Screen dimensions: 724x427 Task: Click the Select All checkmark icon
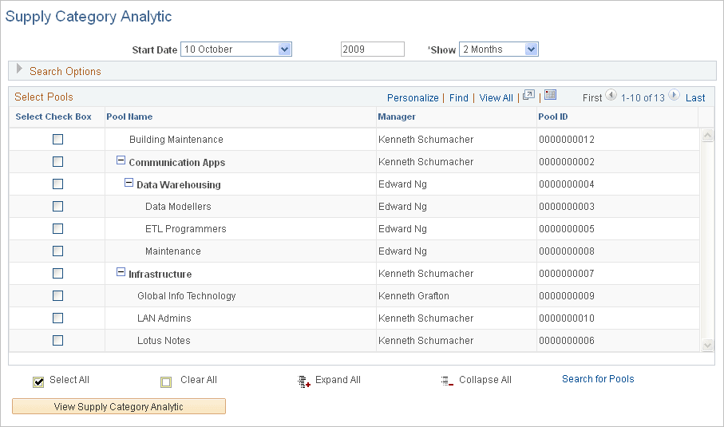[38, 382]
